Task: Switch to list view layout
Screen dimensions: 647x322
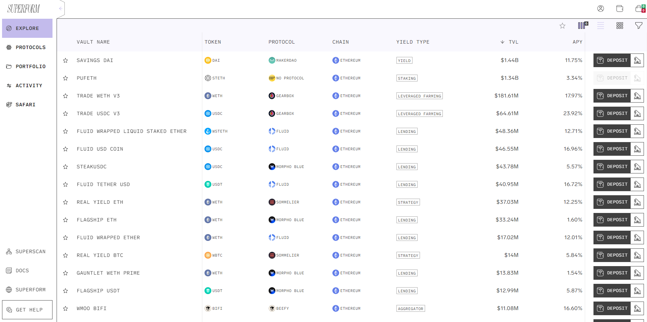Action: (601, 26)
